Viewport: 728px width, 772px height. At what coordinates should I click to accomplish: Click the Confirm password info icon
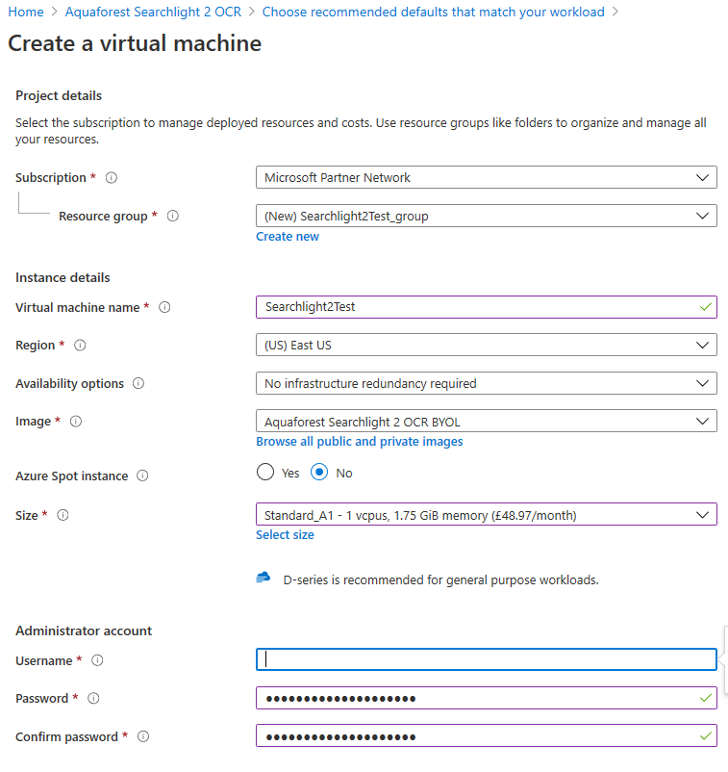(143, 736)
